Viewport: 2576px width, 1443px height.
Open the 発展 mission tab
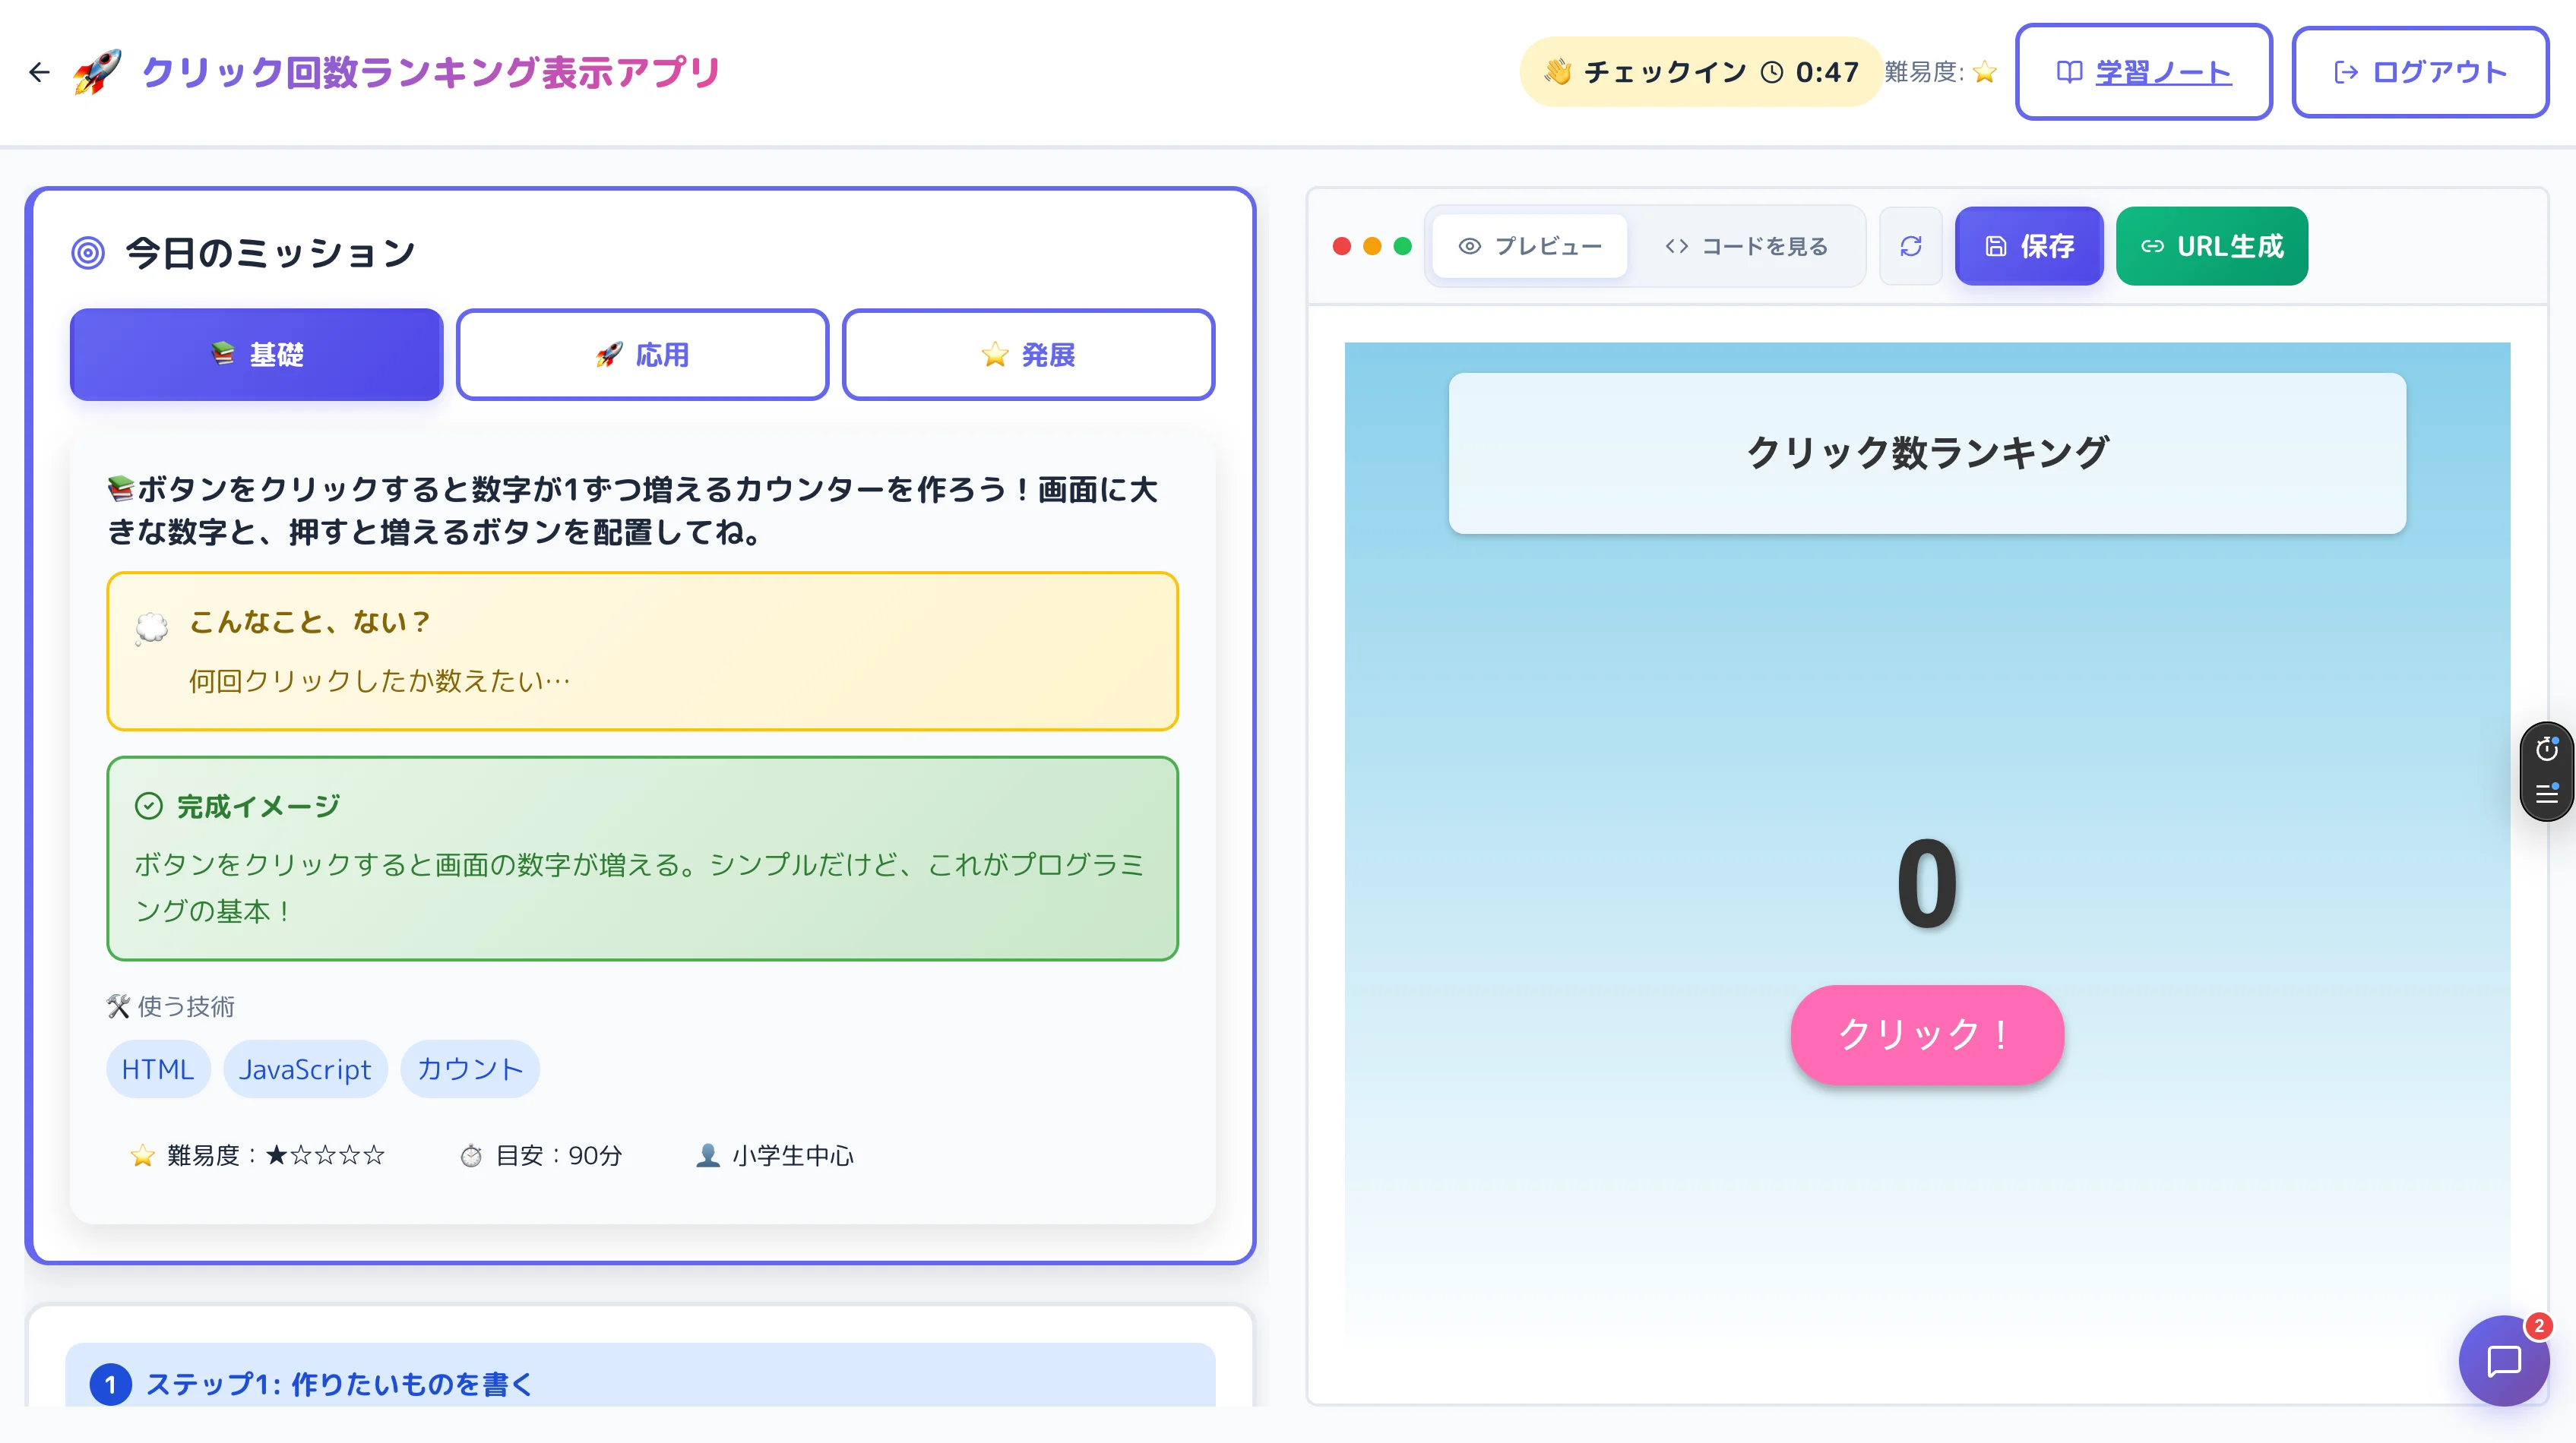tap(1028, 355)
